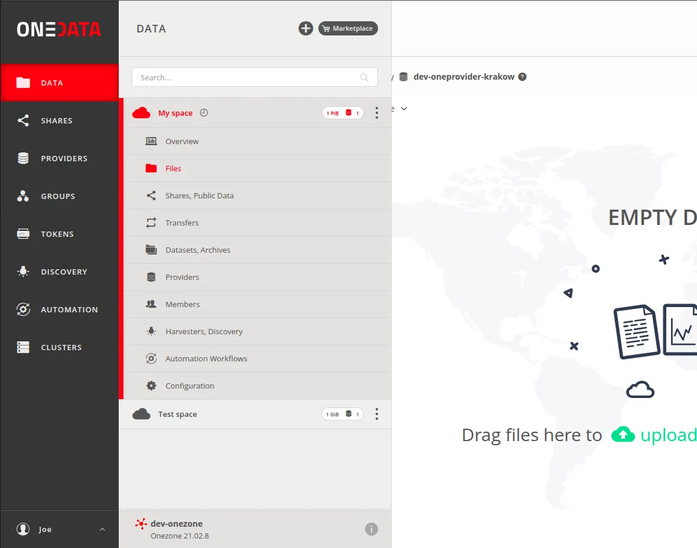Open the My space three-dot menu
The image size is (697, 548).
coord(376,113)
